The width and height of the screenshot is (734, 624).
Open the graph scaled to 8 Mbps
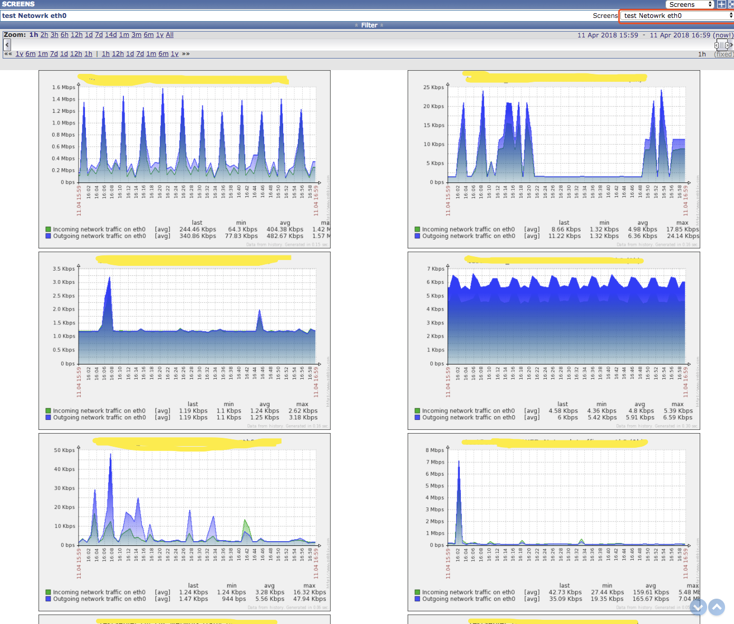tap(554, 522)
